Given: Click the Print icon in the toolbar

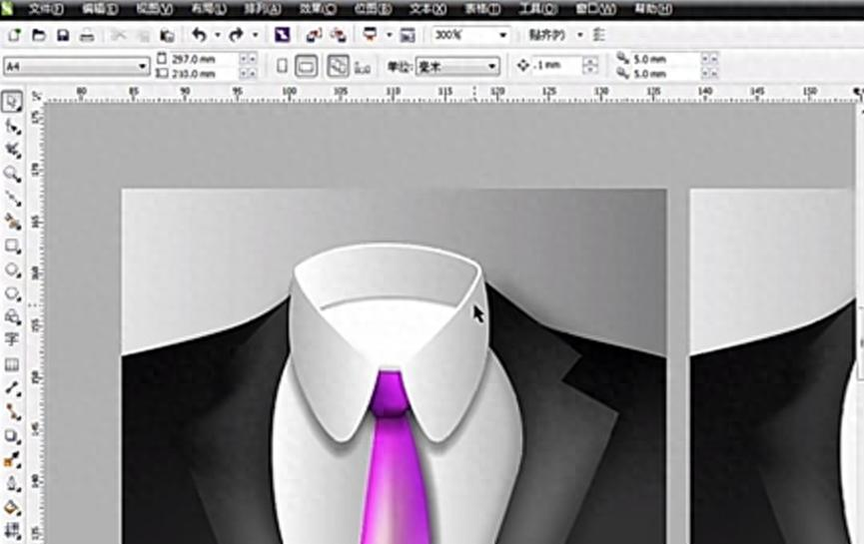Looking at the screenshot, I should coord(87,35).
